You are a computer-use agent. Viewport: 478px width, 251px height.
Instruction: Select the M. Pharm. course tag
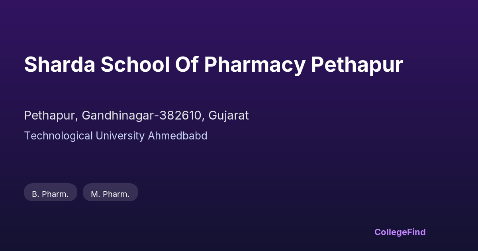(x=110, y=194)
